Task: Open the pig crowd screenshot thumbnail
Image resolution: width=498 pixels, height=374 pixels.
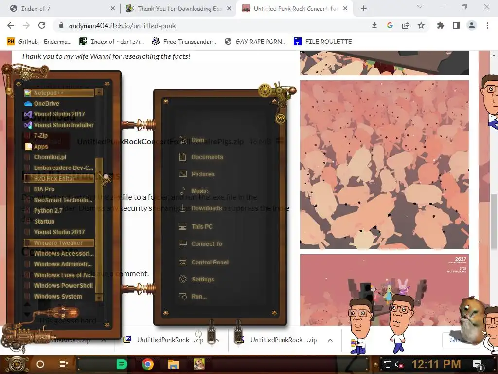Action: point(384,165)
